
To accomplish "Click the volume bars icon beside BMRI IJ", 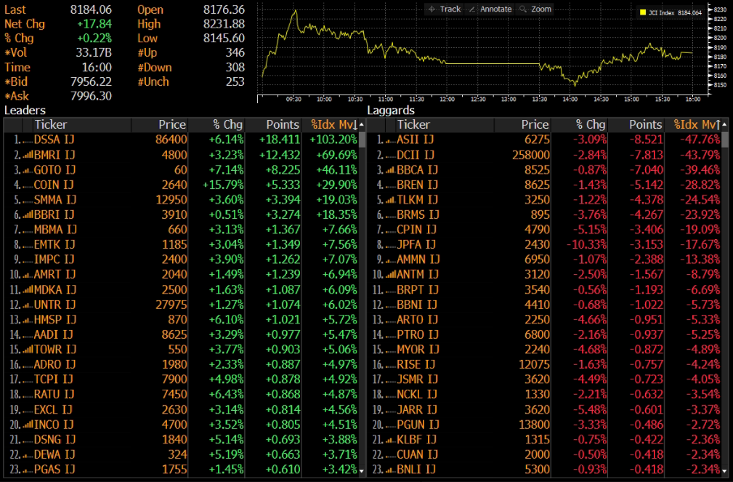I will [x=28, y=155].
